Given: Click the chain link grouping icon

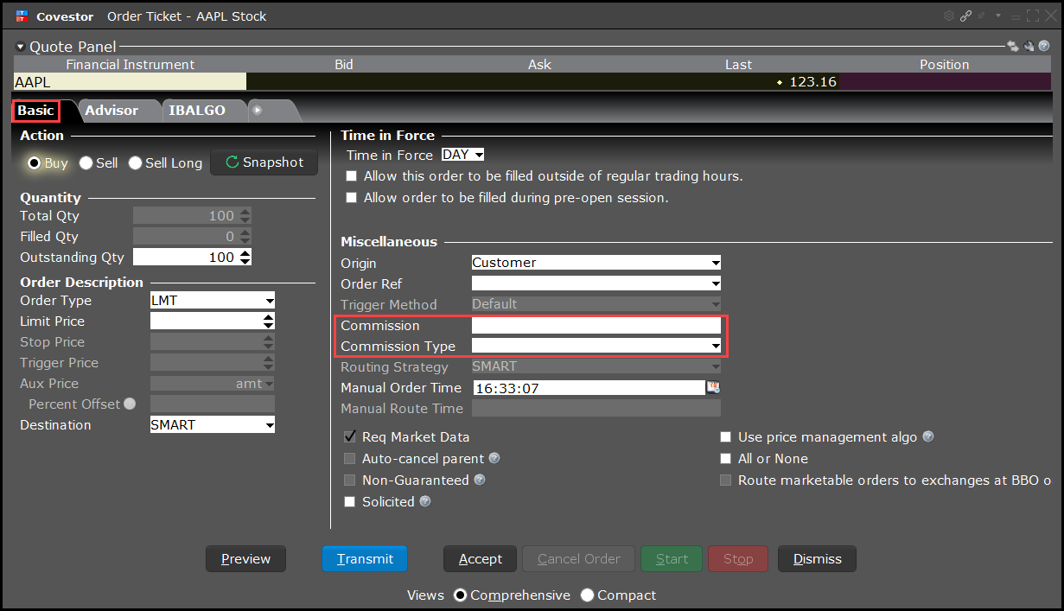Looking at the screenshot, I should (x=965, y=16).
